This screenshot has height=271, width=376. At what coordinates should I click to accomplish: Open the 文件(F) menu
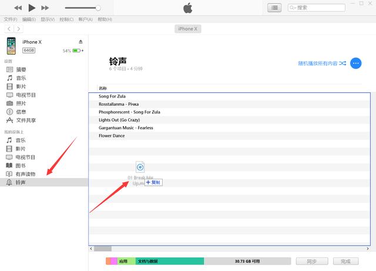11,19
